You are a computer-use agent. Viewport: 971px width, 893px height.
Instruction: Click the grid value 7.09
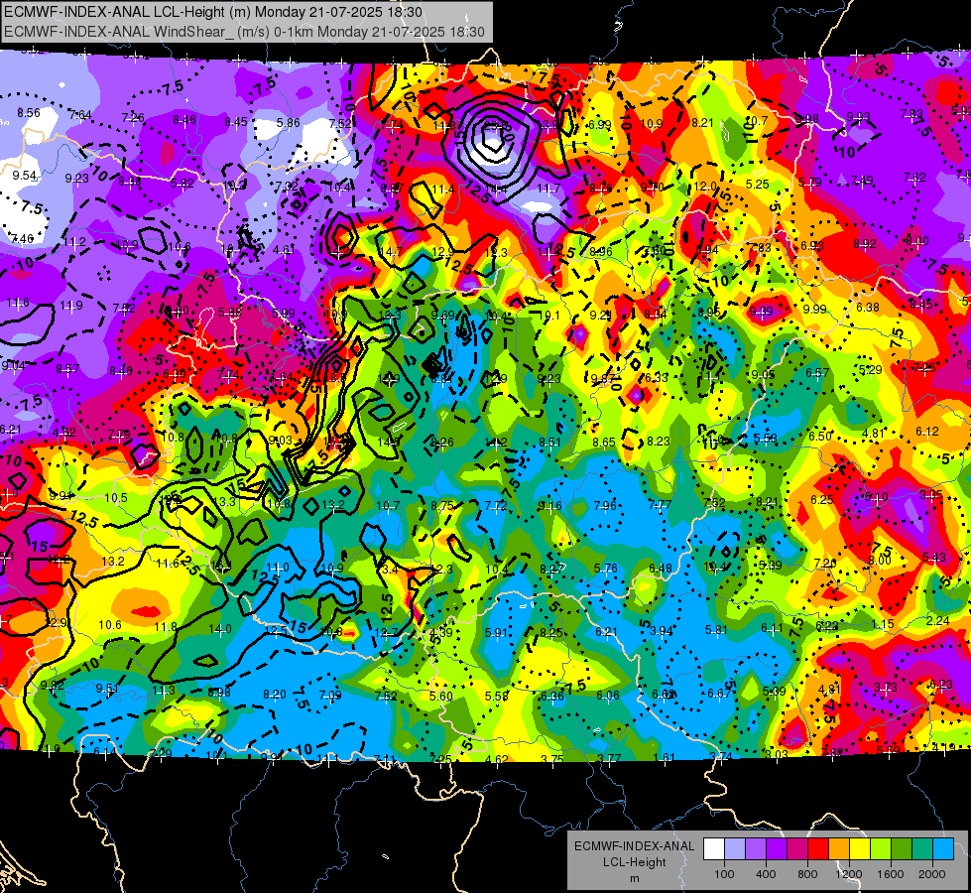[330, 696]
